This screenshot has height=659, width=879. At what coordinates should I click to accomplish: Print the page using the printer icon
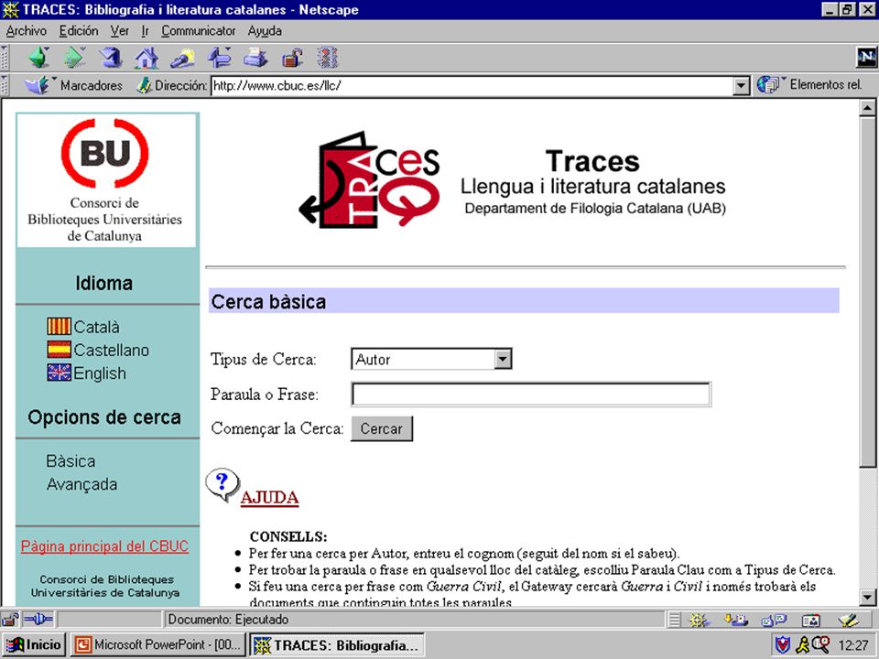pyautogui.click(x=255, y=58)
